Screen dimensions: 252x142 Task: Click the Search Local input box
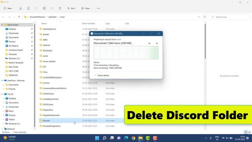coord(230,17)
